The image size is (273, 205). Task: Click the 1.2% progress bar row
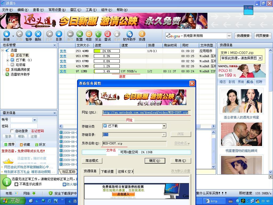(x=107, y=66)
